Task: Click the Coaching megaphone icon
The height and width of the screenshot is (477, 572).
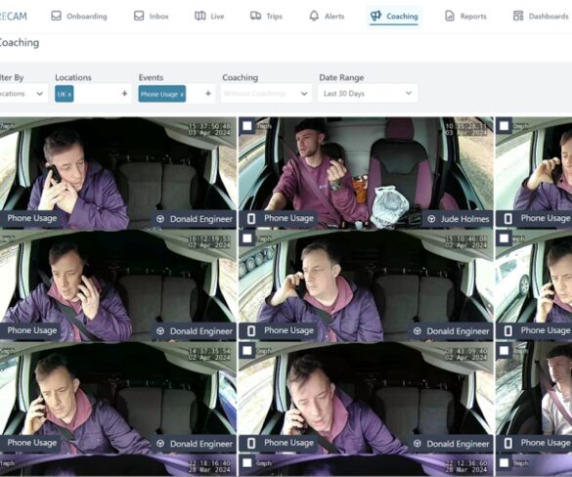Action: pos(375,16)
